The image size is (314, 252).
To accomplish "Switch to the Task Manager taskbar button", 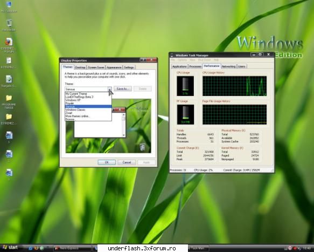I will point(198,248).
